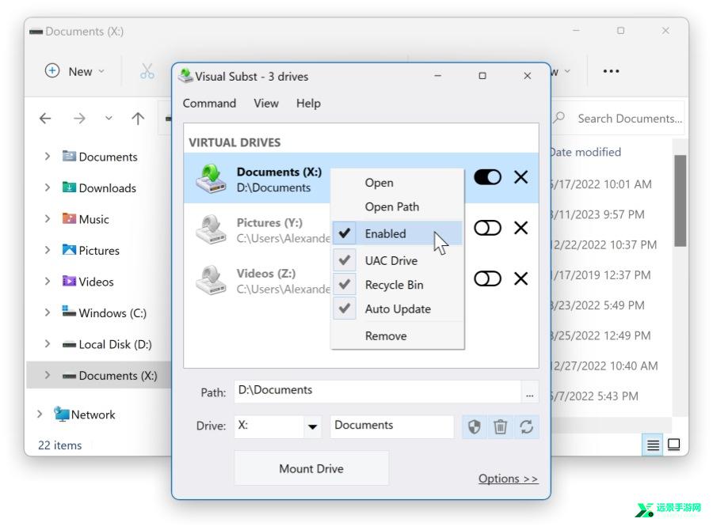This screenshot has height=530, width=713.
Task: Remove Videos (Z:) drive with X icon
Action: [521, 279]
